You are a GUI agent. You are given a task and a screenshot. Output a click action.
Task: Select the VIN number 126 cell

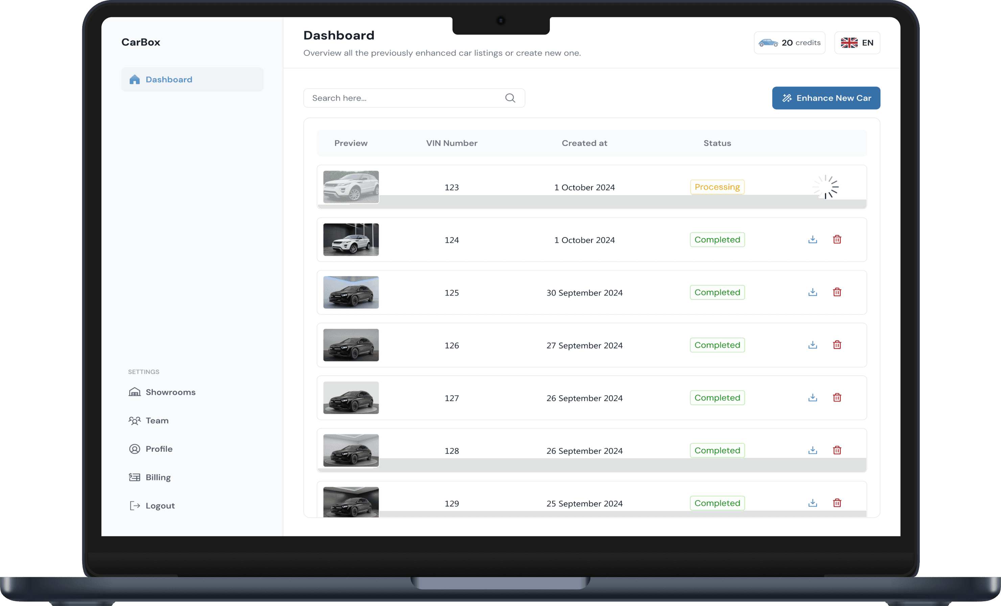pyautogui.click(x=452, y=345)
